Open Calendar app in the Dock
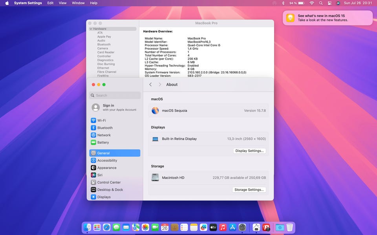Viewport: 377px width, 235px height. click(x=165, y=227)
